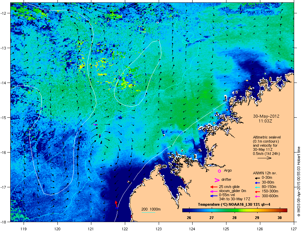Viewport: 301px width, 232px height.
Task: Click the '120' longitude axis label
Action: [57, 229]
